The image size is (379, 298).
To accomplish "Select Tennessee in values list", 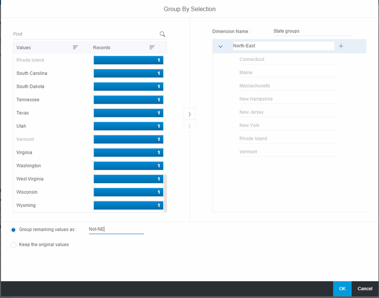I will [x=28, y=100].
